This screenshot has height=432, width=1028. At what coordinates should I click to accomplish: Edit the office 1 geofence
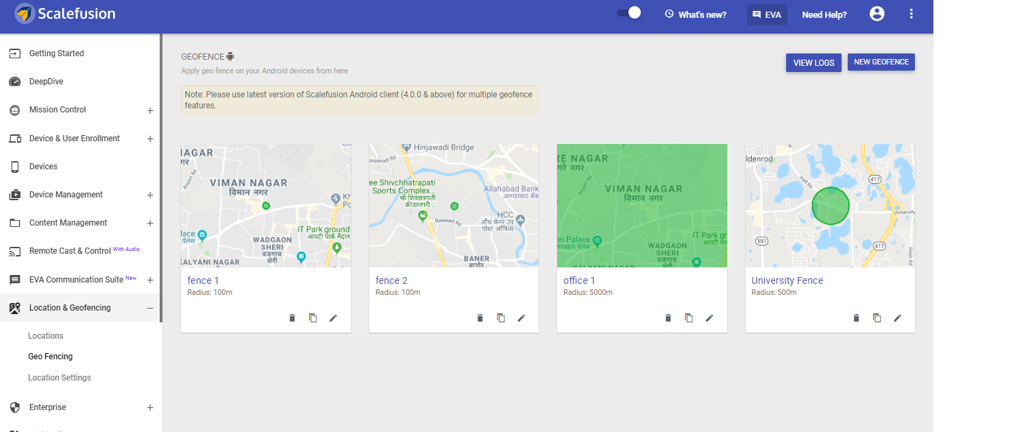click(709, 318)
